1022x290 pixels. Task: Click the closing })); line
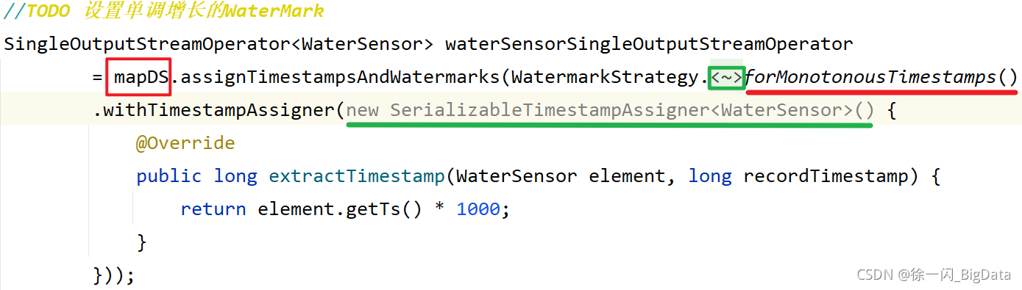tap(114, 275)
